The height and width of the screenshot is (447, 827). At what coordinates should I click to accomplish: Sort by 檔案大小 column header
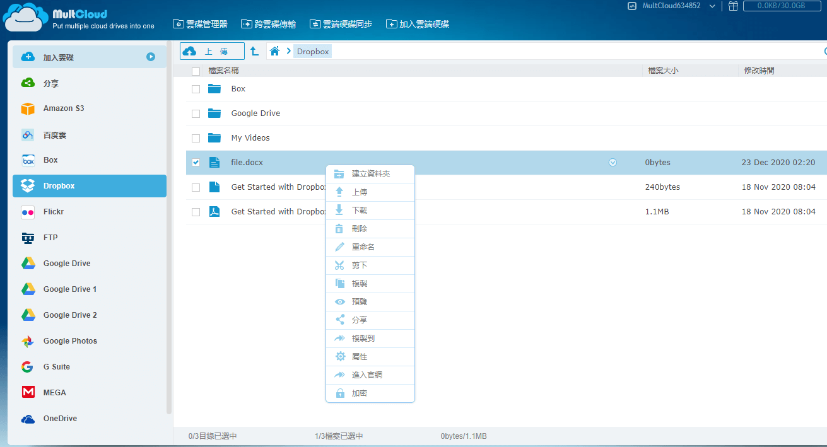tap(663, 71)
